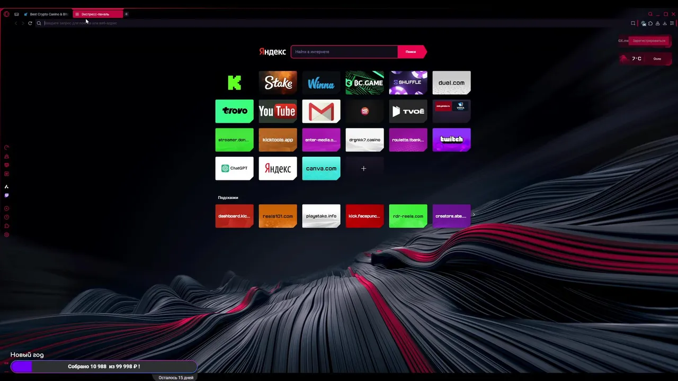The width and height of the screenshot is (678, 381).
Task: Open suggested dashboard.kick tile
Action: tap(235, 216)
